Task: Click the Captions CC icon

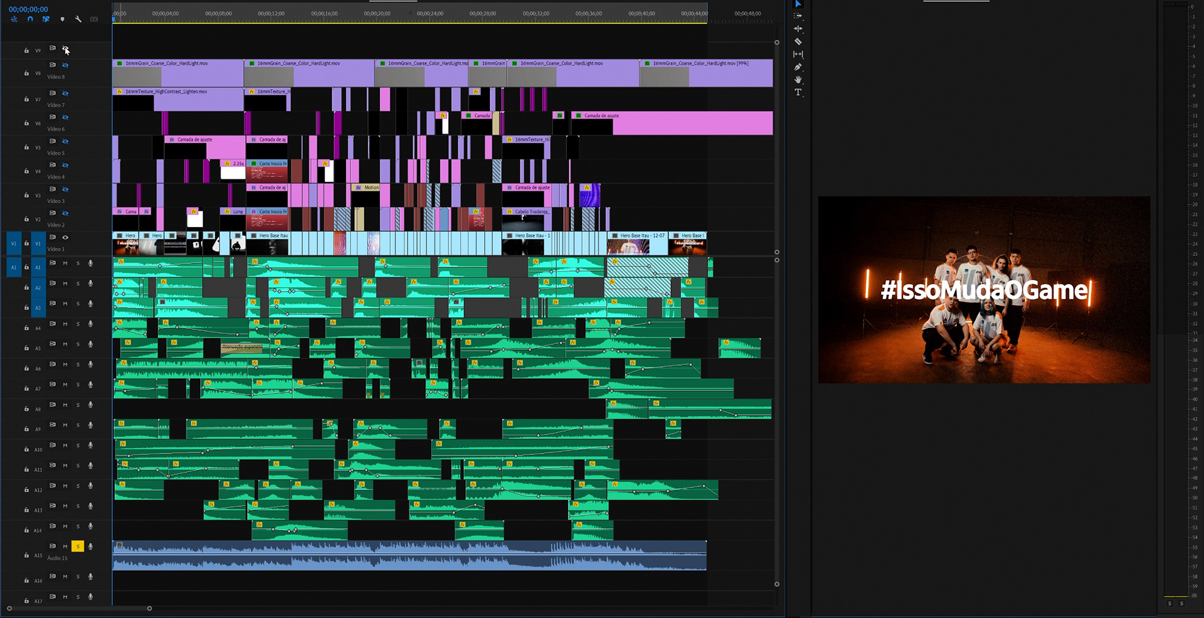Action: [94, 19]
